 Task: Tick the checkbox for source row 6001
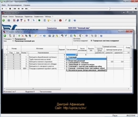pos(5,69)
